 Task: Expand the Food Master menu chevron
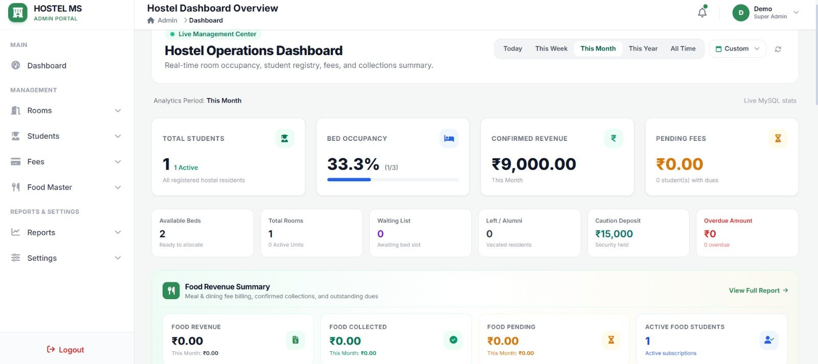point(118,187)
